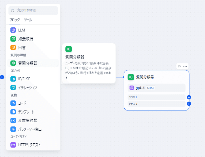205x157 pixels.
Task: Click the plus handle next to クラス 1
Action: (189, 97)
